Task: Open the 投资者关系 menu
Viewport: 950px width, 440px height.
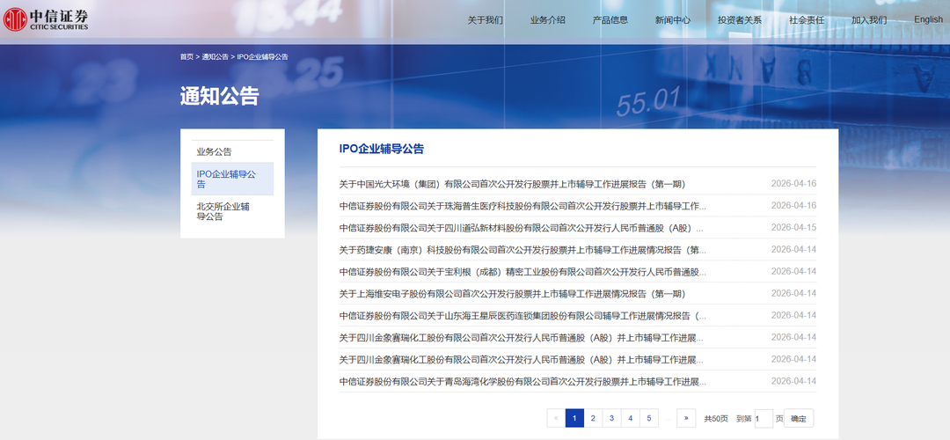Action: coord(740,19)
